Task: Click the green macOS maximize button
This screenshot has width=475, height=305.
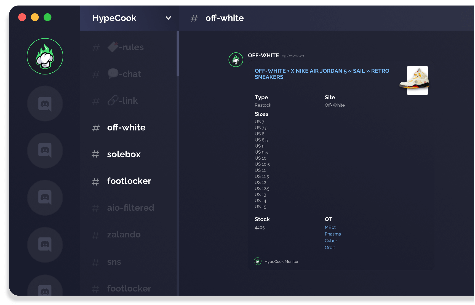Action: 47,17
